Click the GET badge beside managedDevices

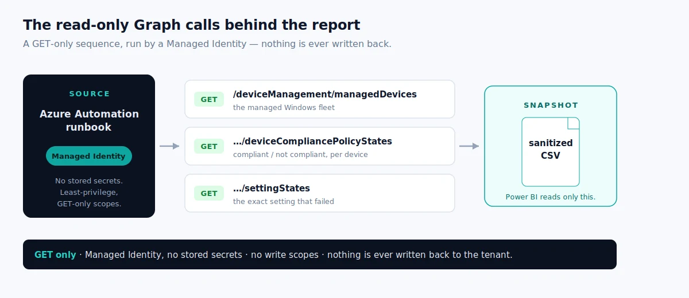209,99
